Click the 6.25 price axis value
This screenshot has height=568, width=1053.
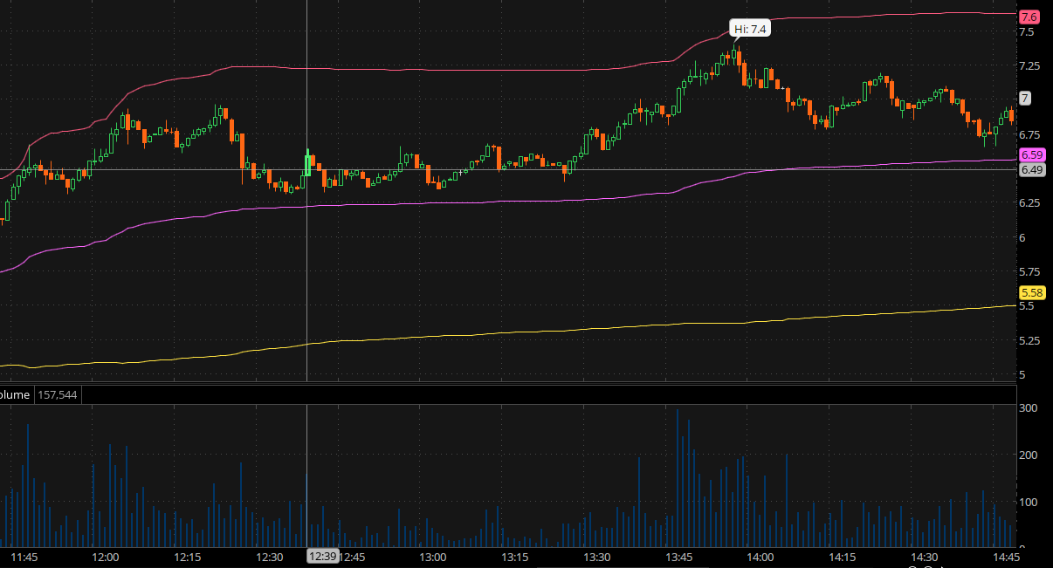click(1030, 203)
